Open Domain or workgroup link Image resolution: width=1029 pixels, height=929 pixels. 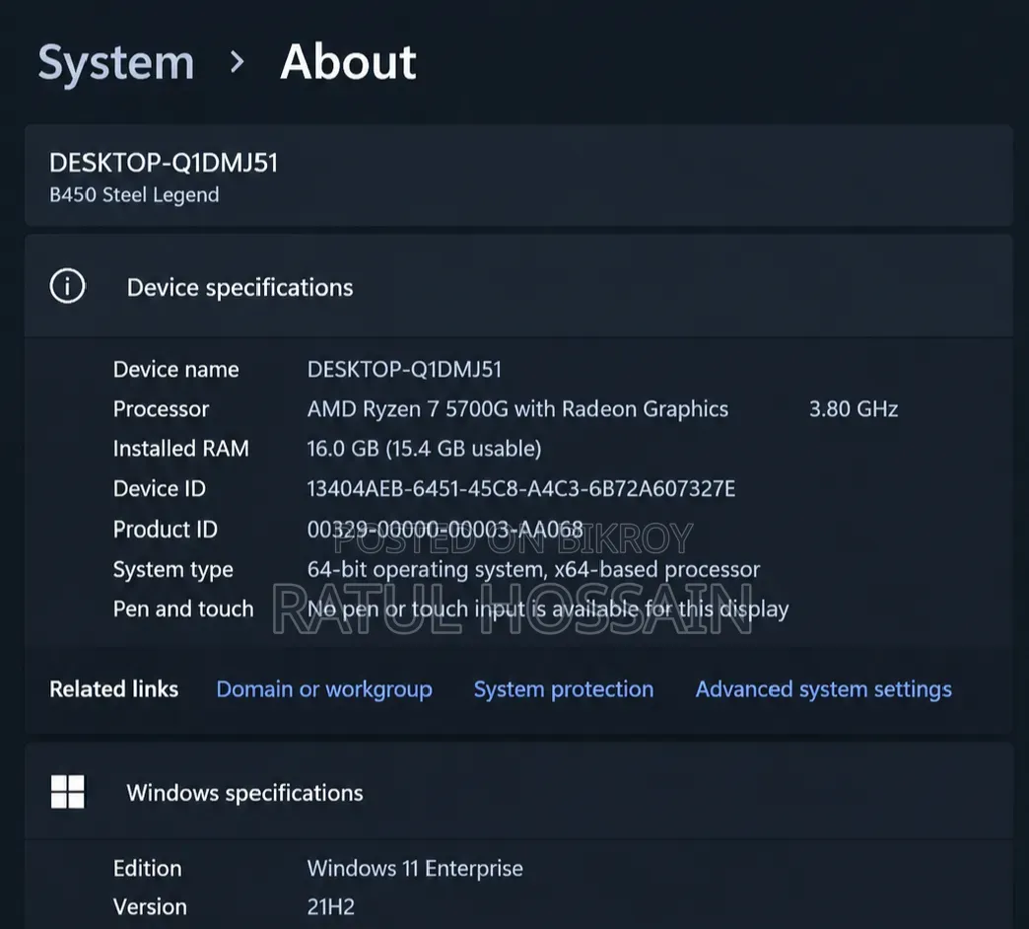coord(324,689)
